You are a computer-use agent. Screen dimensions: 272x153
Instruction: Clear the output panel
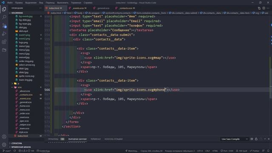tap(252, 139)
